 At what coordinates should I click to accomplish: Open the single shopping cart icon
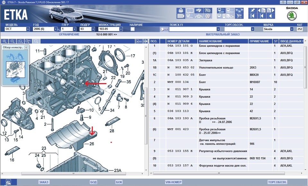coord(239,16)
